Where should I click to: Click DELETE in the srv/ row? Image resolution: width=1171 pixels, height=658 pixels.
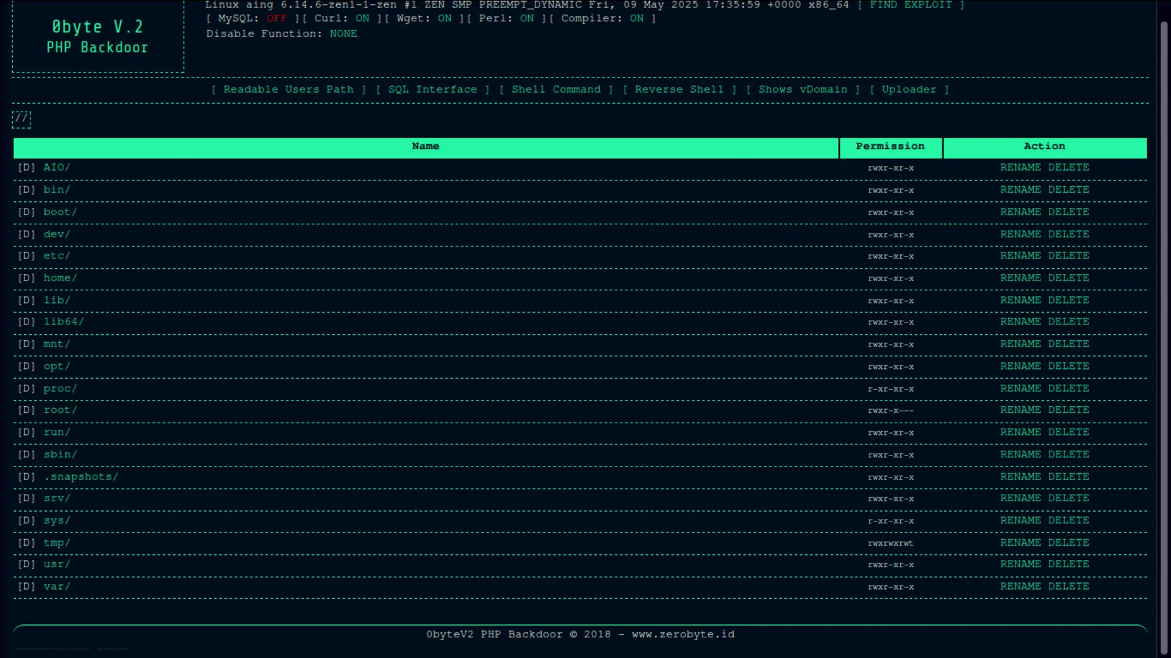[x=1069, y=499]
